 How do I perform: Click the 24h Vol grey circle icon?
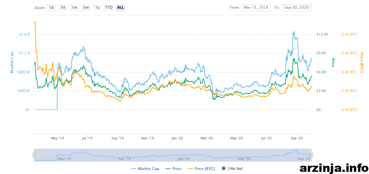click(224, 169)
